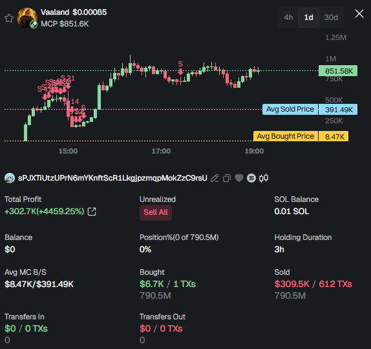Click the Vaaland $0.00085 title
This screenshot has height=349, width=371.
[74, 12]
